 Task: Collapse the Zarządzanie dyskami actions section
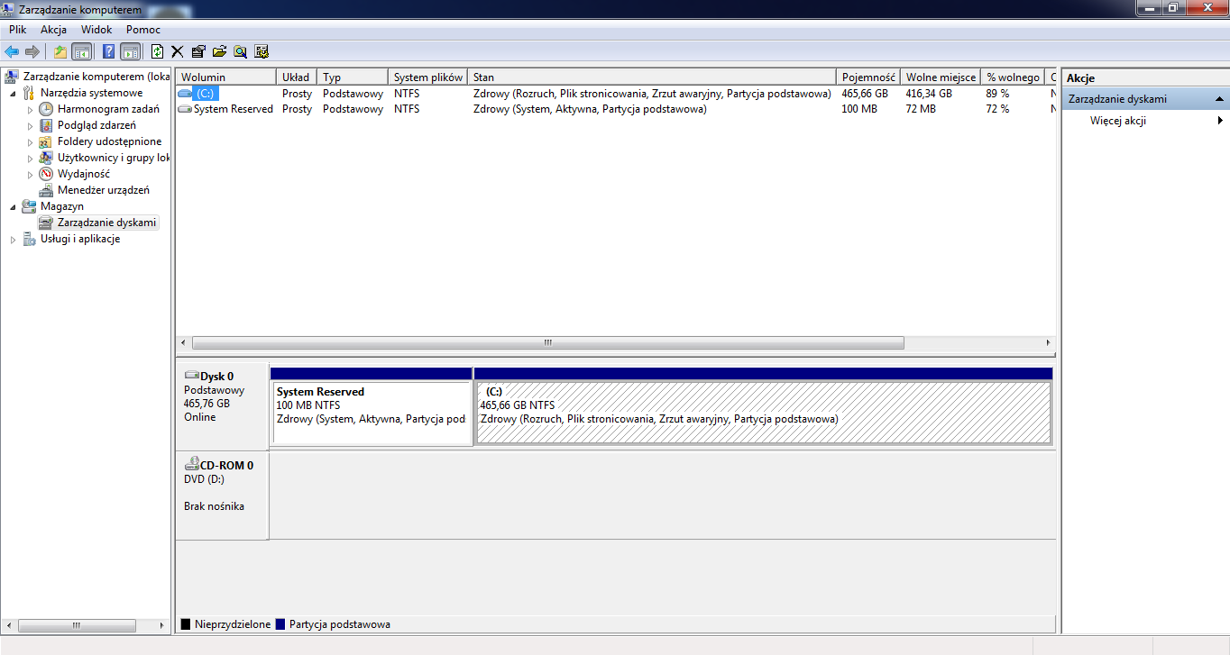[1219, 99]
